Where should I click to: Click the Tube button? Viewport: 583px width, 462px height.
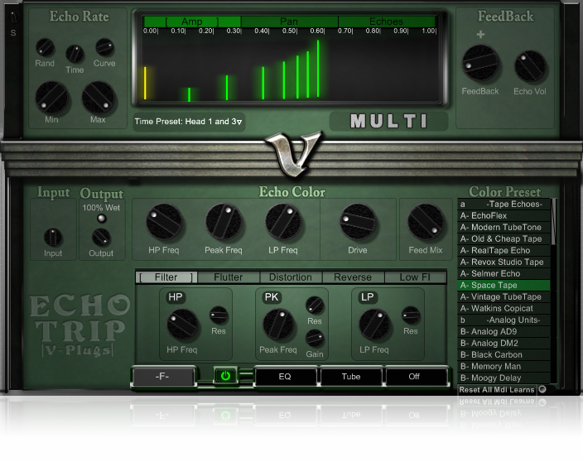click(x=351, y=376)
